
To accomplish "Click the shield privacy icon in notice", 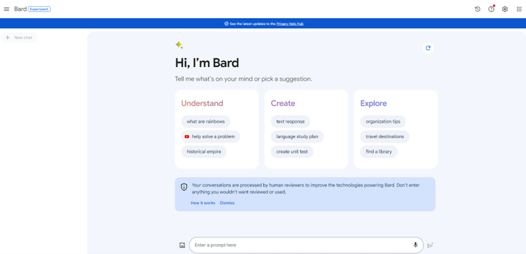I will point(184,187).
